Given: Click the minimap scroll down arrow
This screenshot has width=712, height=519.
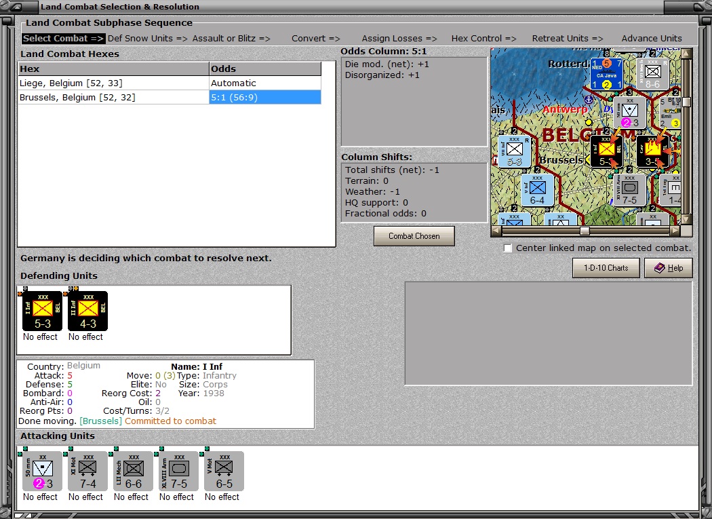Looking at the screenshot, I should pos(686,220).
